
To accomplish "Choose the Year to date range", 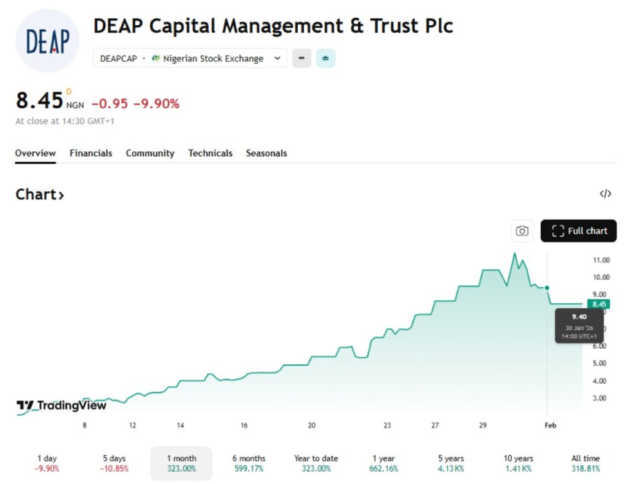I will point(316,463).
